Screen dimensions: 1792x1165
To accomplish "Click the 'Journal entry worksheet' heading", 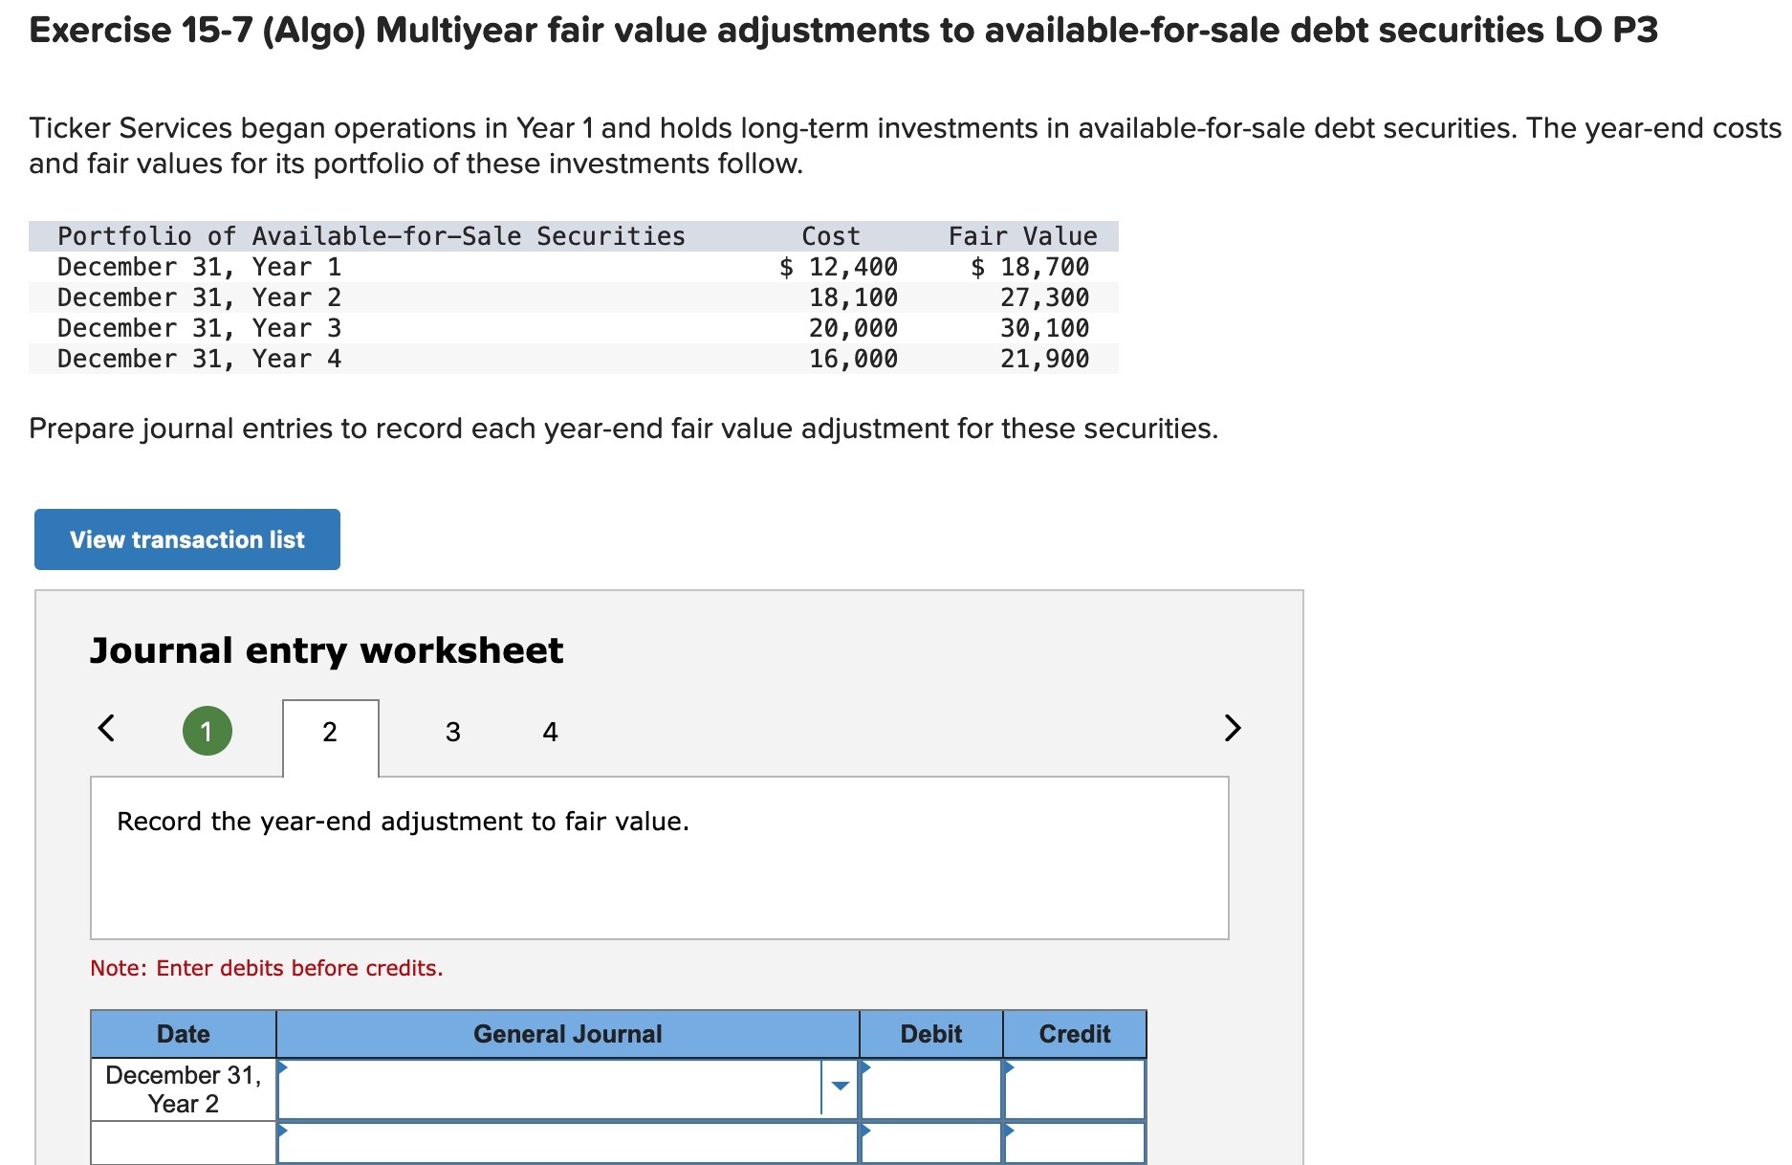I will 327,650.
